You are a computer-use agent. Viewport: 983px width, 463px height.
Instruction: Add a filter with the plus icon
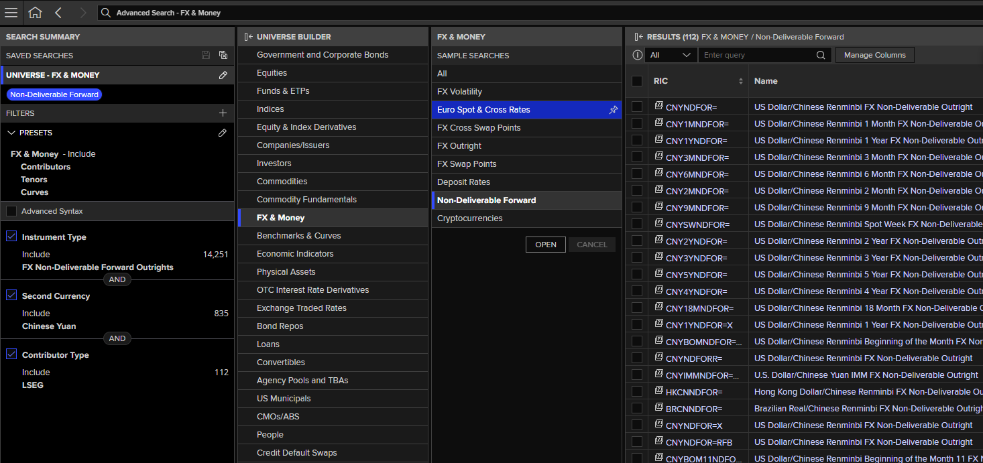pyautogui.click(x=223, y=113)
